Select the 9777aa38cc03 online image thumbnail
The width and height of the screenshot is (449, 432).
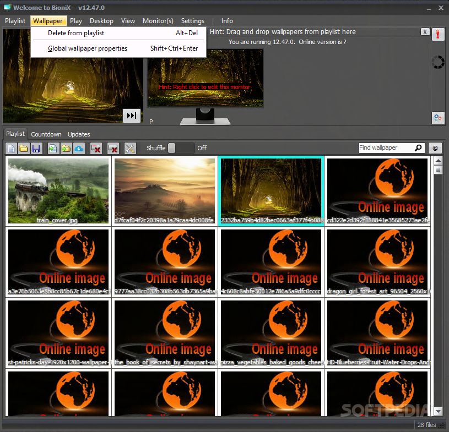tap(165, 262)
